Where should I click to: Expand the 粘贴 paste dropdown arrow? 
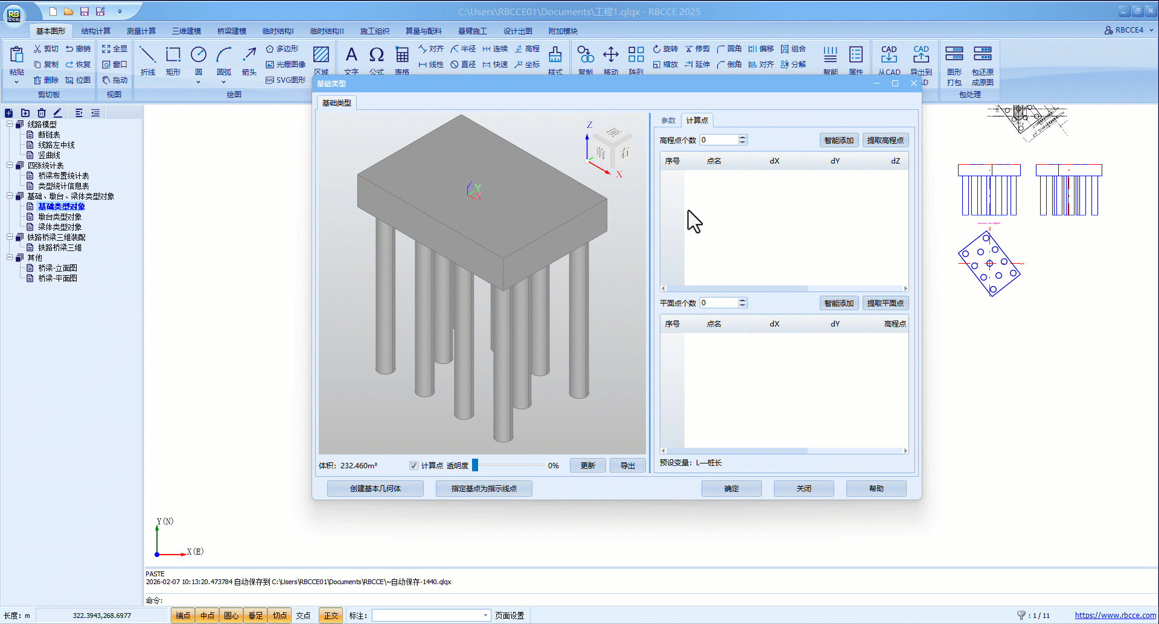click(x=16, y=81)
